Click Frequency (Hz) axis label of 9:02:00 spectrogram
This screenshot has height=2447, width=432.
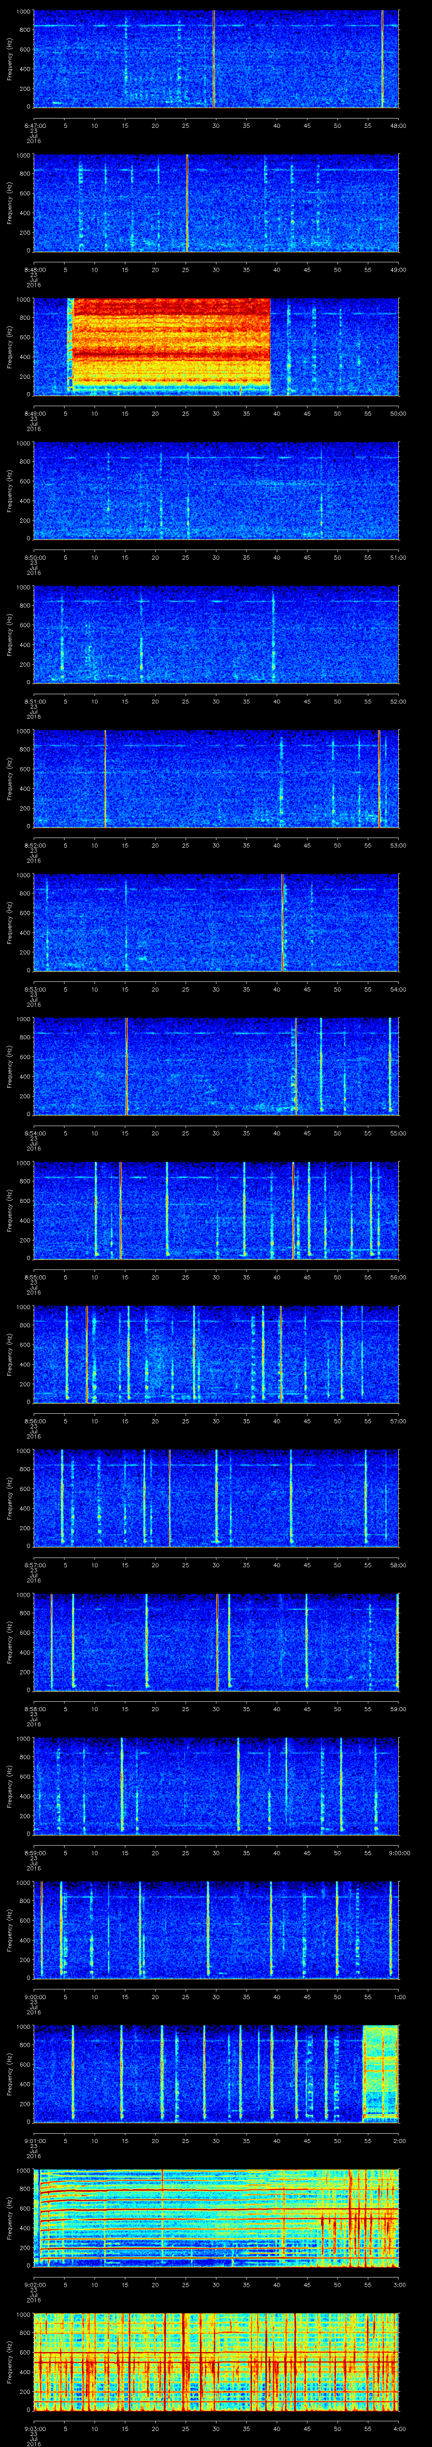[10, 2218]
